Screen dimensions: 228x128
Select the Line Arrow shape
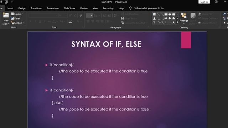point(162,14)
